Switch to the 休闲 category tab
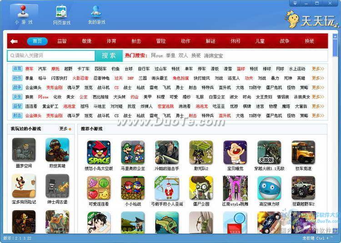The image size is (341, 243). pos(236,41)
